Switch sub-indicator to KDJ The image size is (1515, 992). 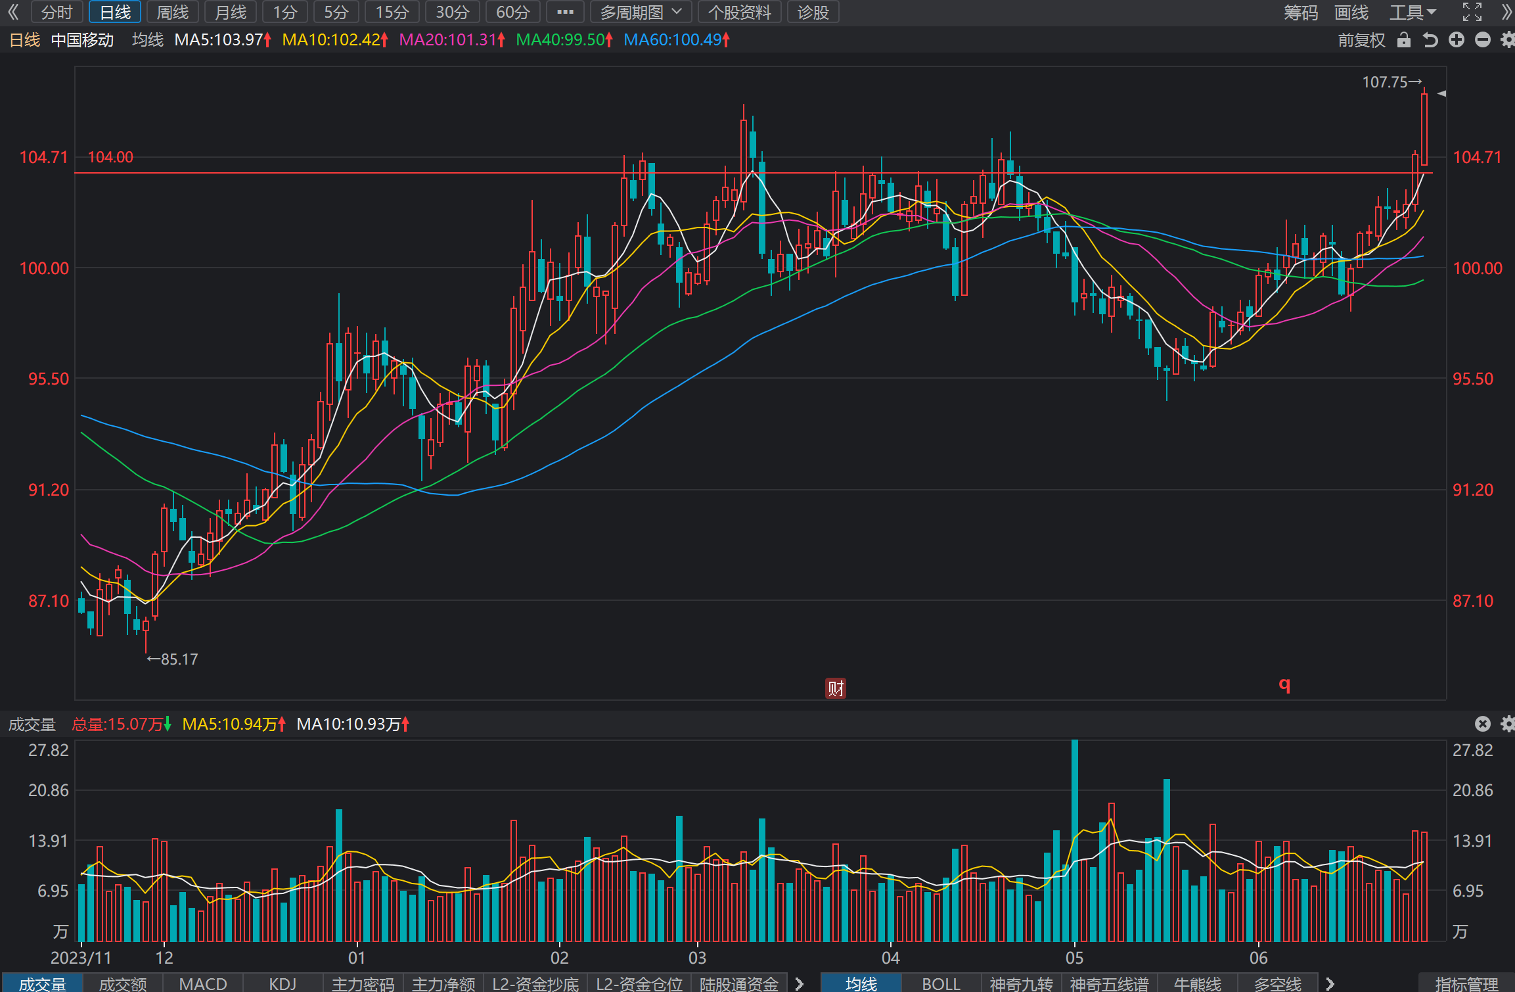point(283,983)
